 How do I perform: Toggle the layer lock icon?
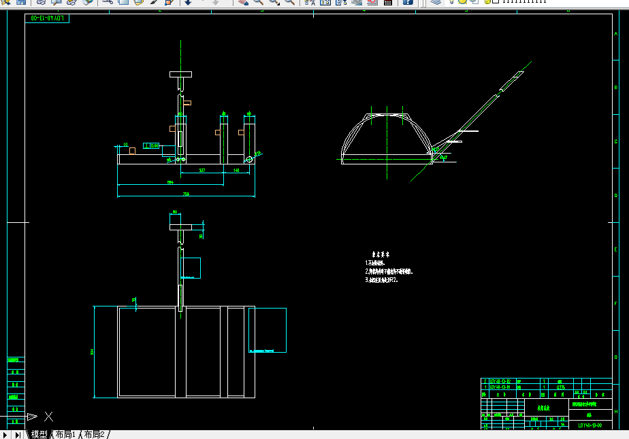click(487, 1)
